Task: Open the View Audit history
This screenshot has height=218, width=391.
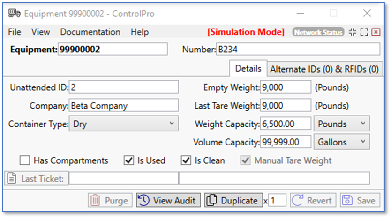Action: click(x=169, y=200)
